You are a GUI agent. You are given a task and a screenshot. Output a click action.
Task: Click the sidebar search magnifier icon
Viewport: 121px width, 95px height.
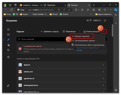pos(116,15)
